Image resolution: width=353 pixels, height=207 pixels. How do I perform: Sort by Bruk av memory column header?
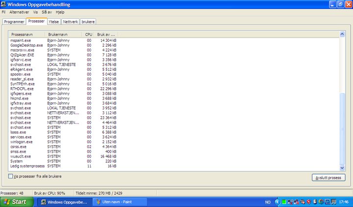106,34
